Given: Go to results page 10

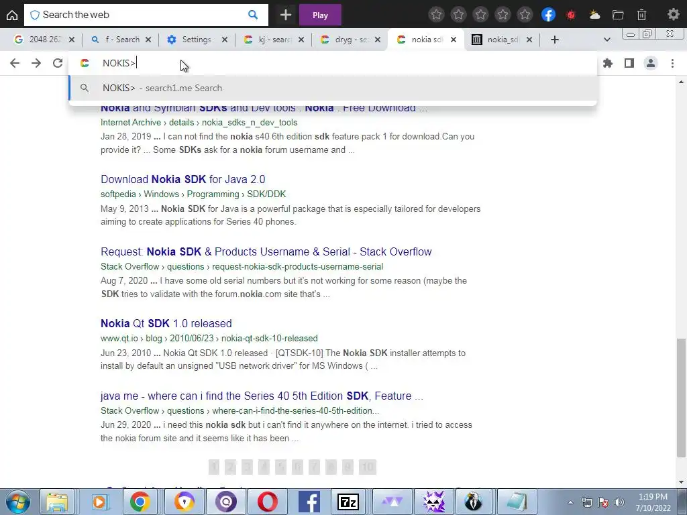Looking at the screenshot, I should [x=367, y=467].
